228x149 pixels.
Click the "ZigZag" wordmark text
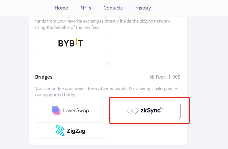(76, 131)
